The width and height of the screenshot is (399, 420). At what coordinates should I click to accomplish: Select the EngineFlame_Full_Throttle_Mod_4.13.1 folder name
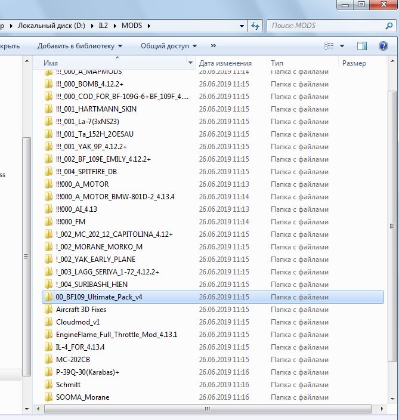(116, 335)
